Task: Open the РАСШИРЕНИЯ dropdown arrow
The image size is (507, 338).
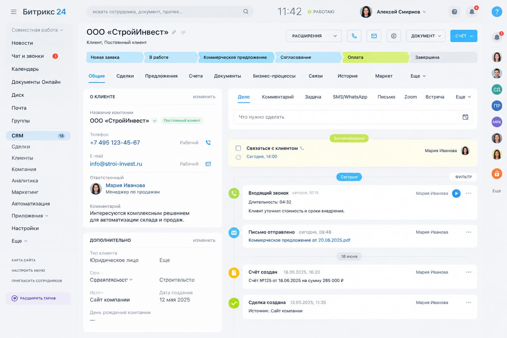Action: click(x=335, y=36)
